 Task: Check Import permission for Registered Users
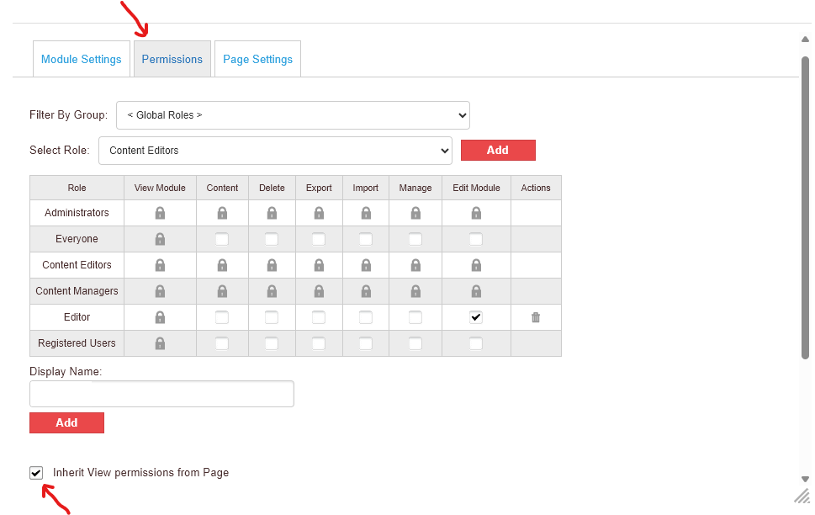point(366,343)
